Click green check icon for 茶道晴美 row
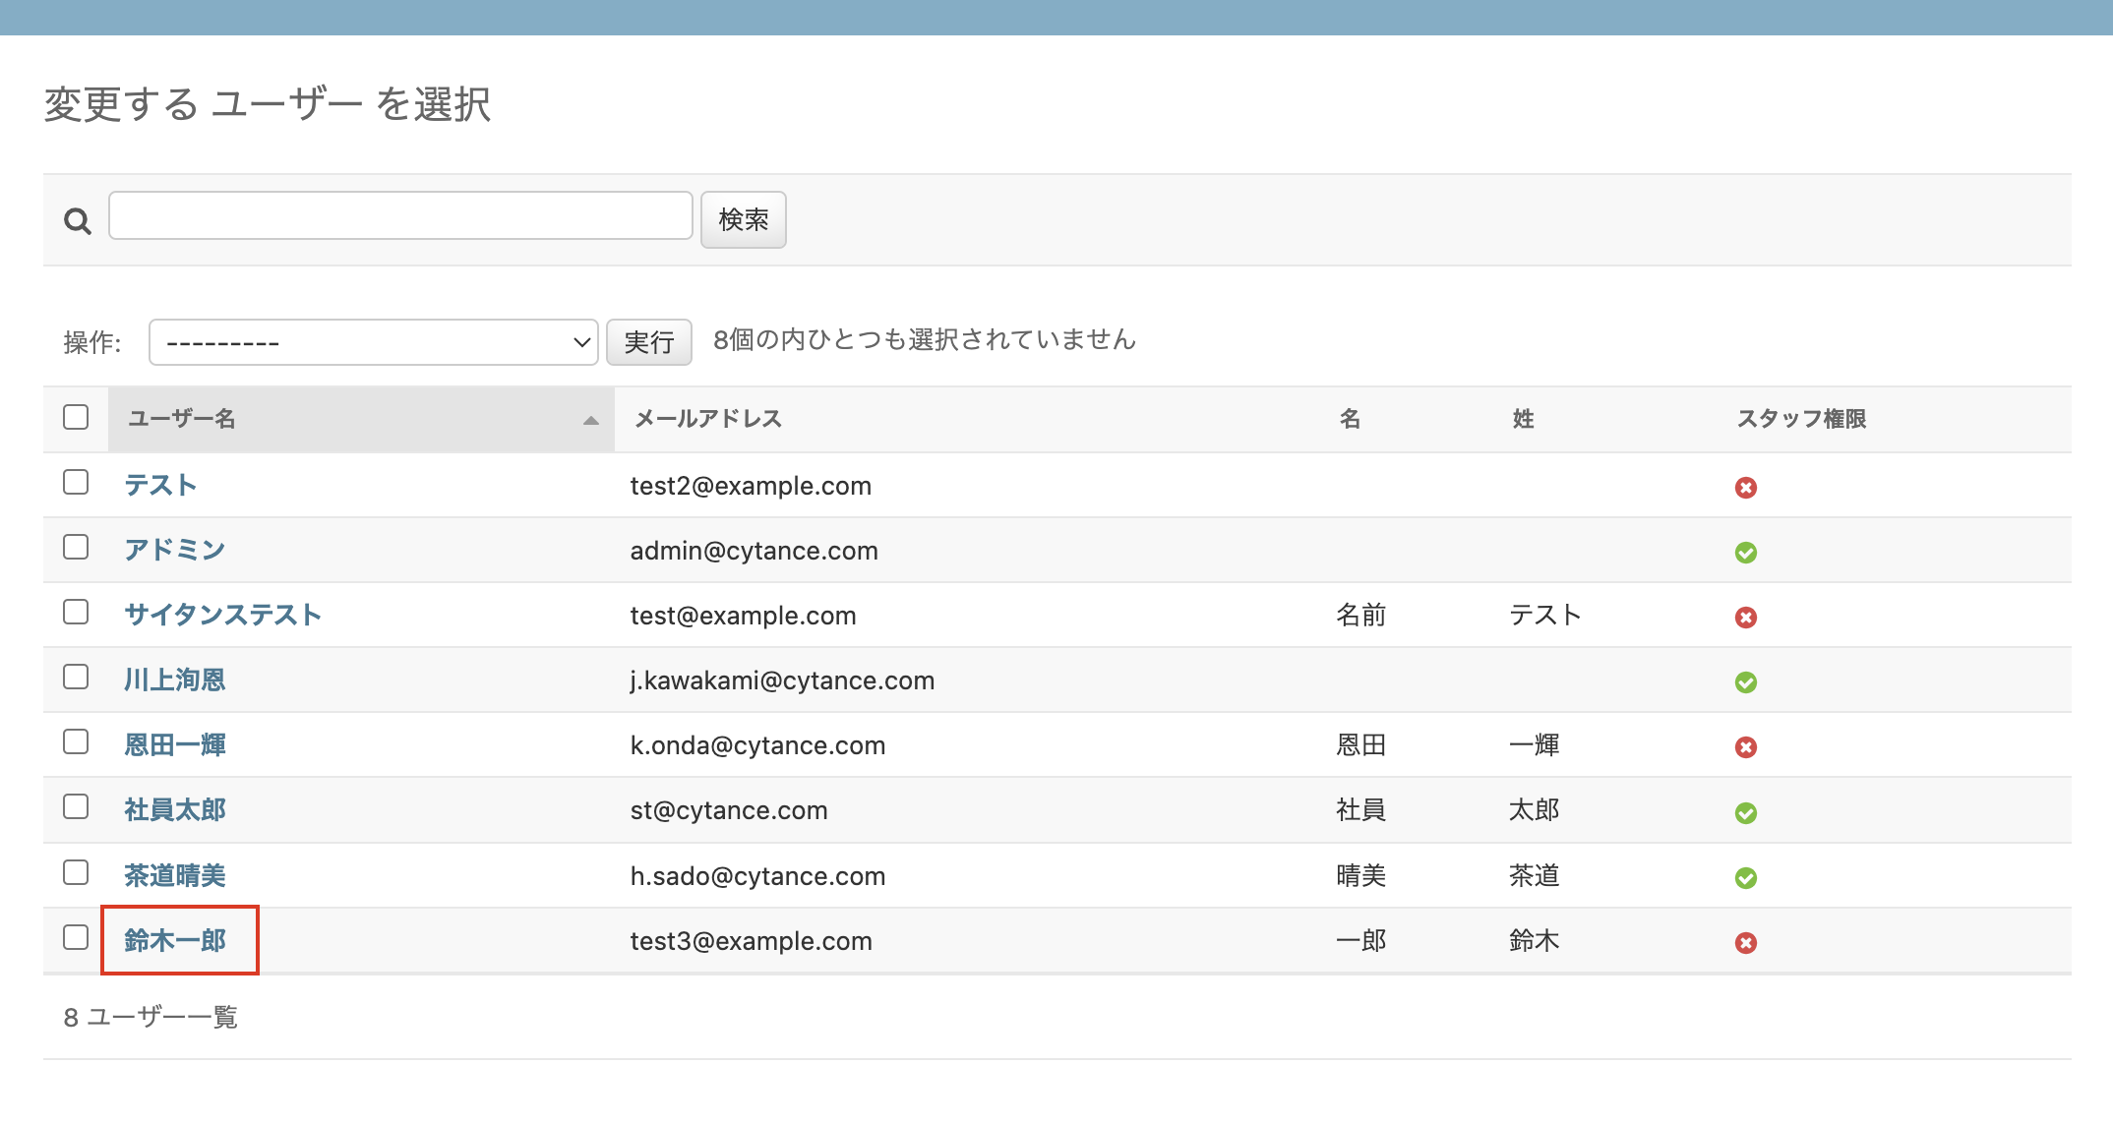Viewport: 2113px width, 1123px height. [1745, 878]
